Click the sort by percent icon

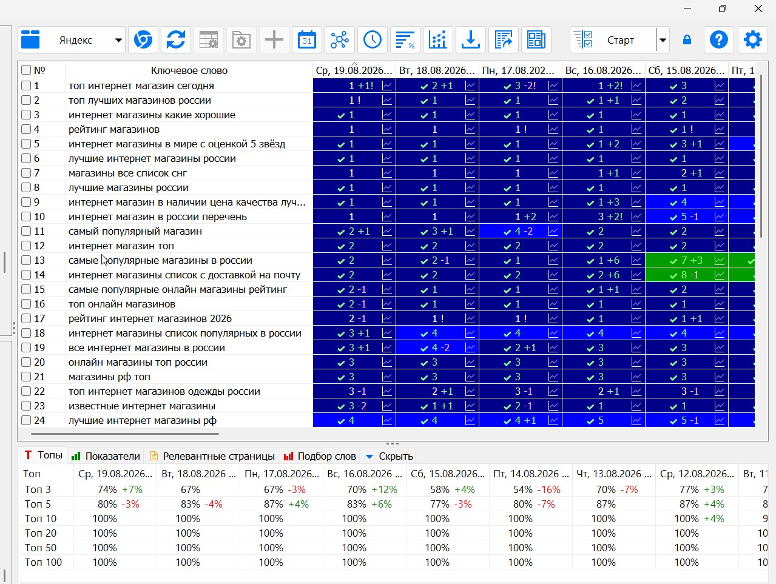(405, 40)
